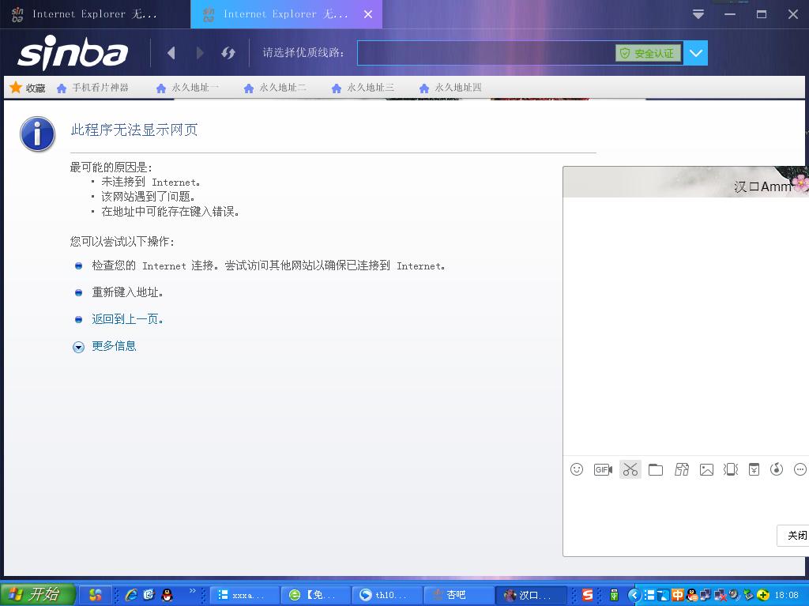
Task: Click the music sharing icon in chat
Action: point(777,469)
